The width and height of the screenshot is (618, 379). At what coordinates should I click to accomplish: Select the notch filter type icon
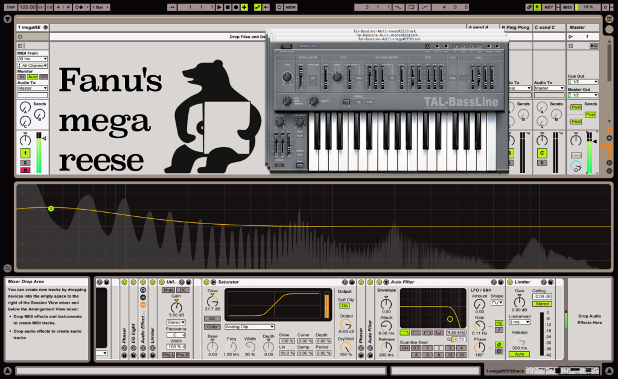click(x=439, y=333)
